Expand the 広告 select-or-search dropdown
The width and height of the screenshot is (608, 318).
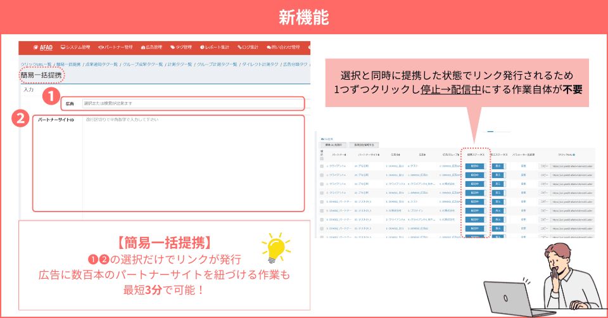point(192,103)
